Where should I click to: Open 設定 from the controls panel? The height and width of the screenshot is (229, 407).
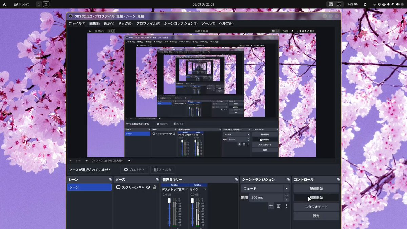[x=316, y=216]
